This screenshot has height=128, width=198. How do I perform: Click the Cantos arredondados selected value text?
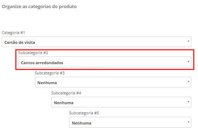pyautogui.click(x=42, y=63)
